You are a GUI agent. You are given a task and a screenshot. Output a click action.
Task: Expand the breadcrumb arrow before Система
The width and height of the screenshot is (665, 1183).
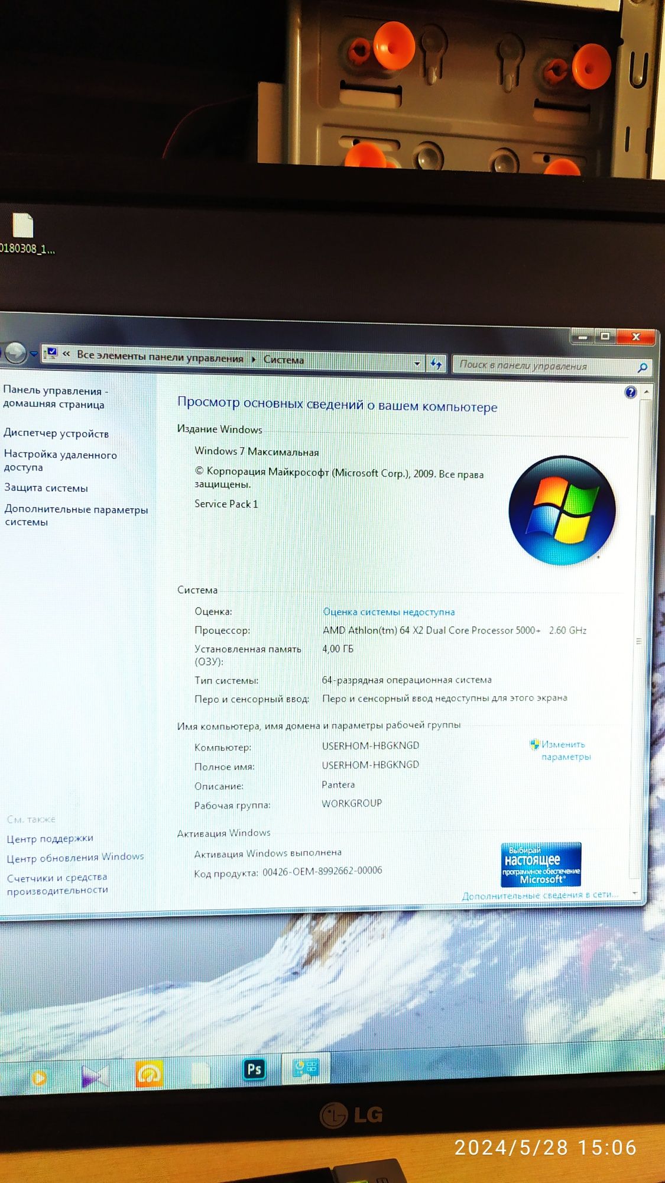[x=254, y=359]
